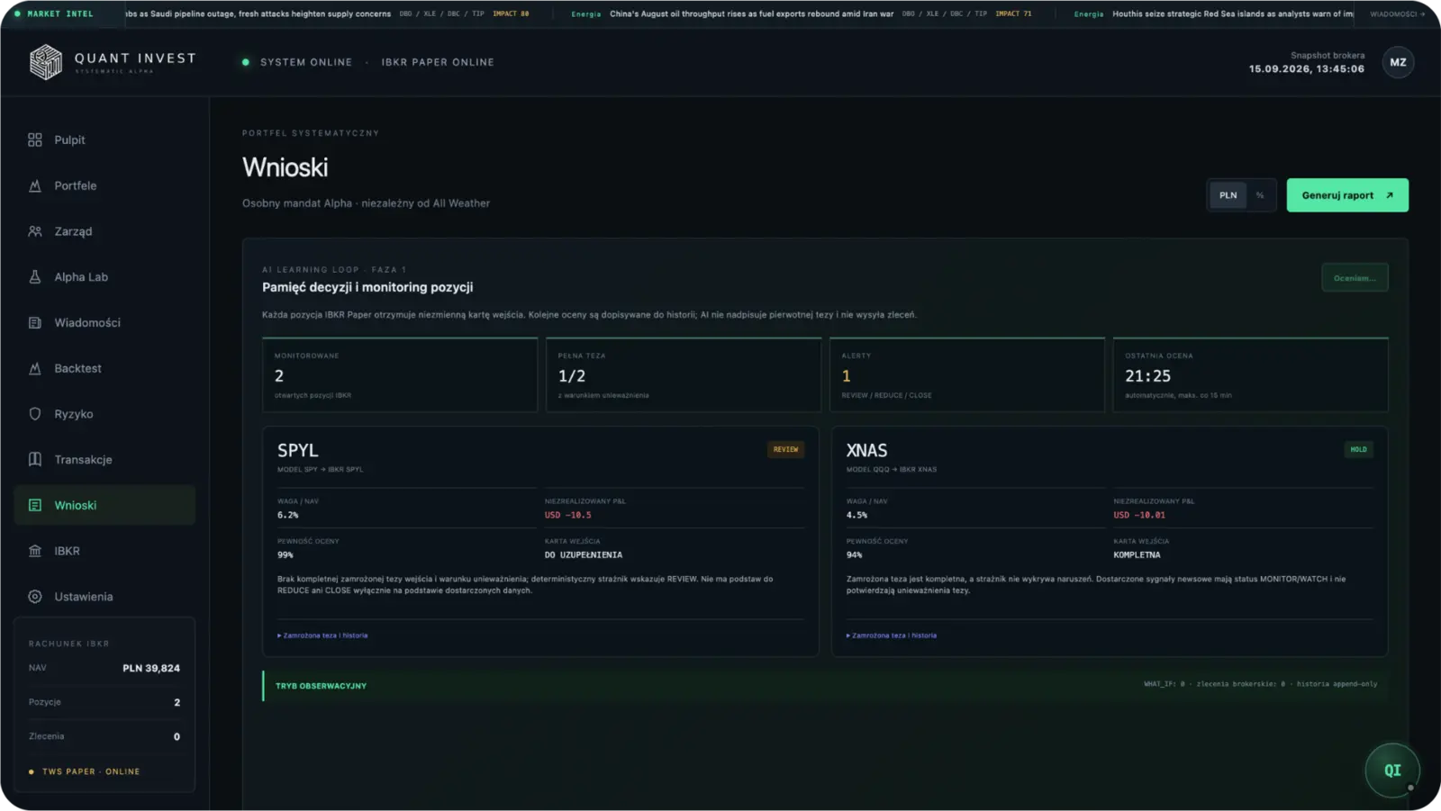Click the Wiadomości news icon

pyautogui.click(x=35, y=322)
